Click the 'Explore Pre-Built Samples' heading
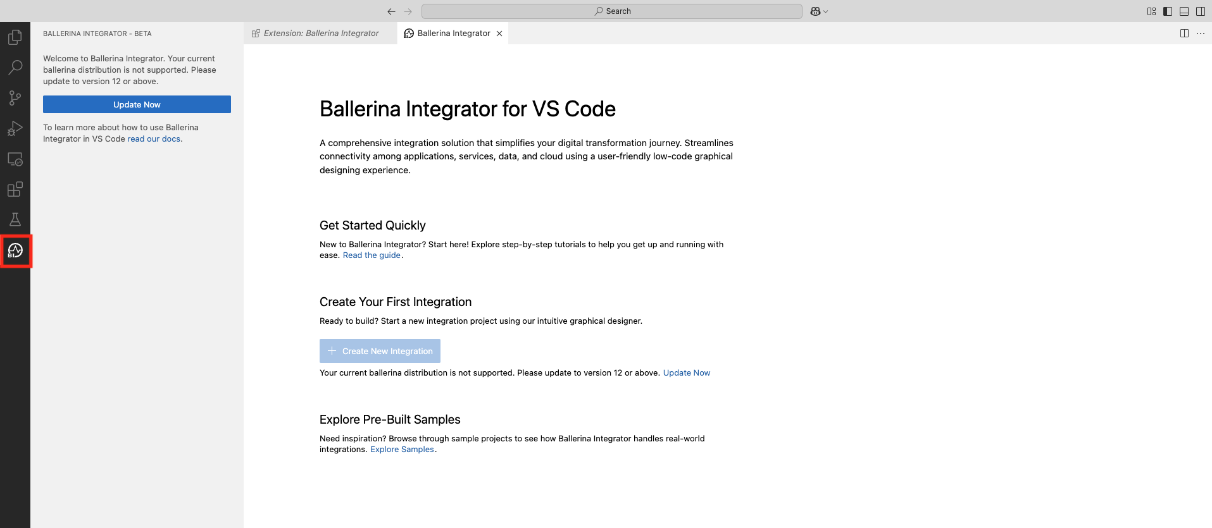The image size is (1212, 528). click(x=390, y=420)
